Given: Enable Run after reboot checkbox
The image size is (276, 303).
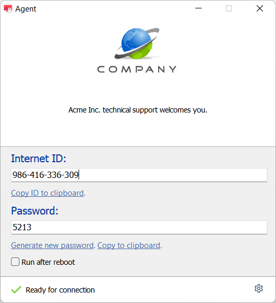Looking at the screenshot, I should [15, 262].
